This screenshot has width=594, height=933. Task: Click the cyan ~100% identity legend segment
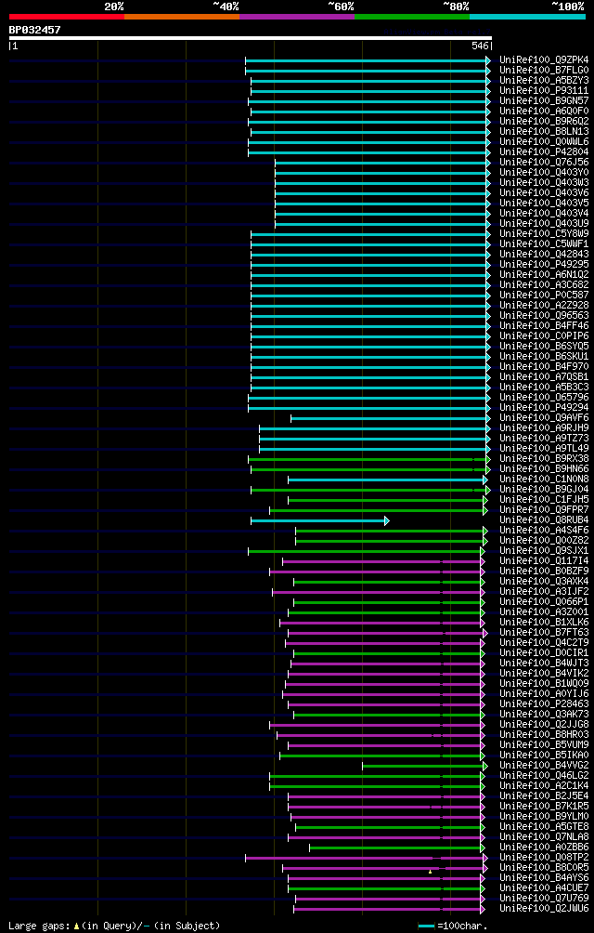coord(527,17)
